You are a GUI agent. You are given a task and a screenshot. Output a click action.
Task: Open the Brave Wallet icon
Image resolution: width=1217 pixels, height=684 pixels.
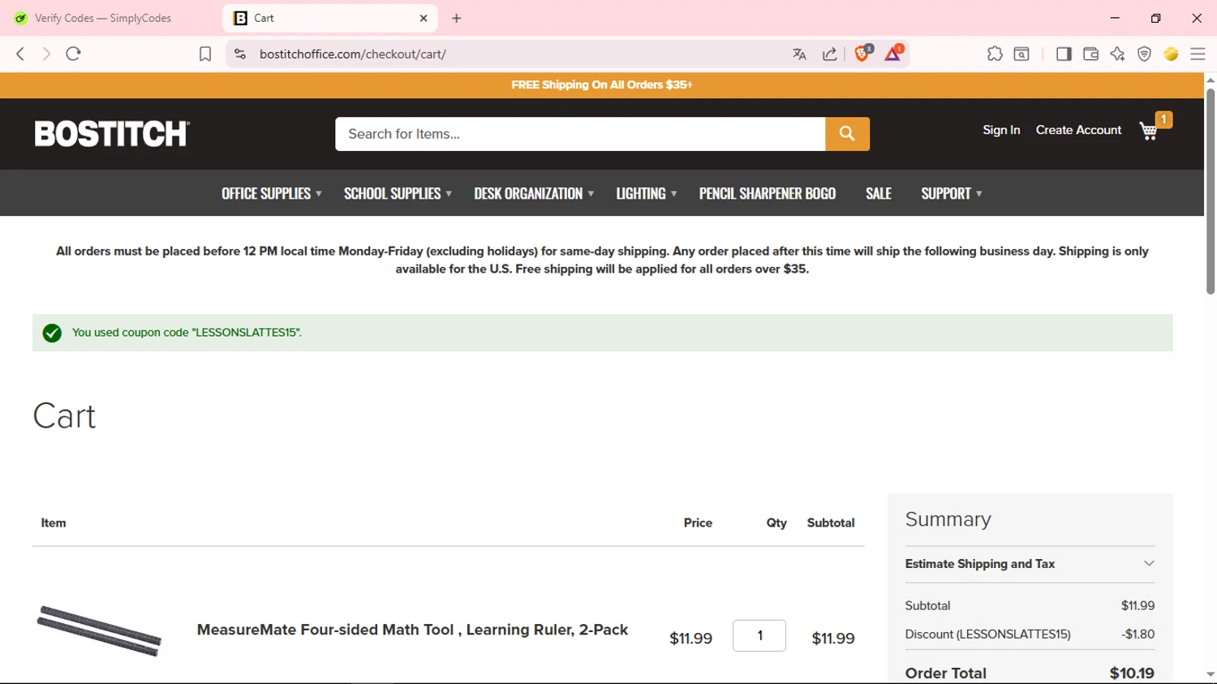point(1090,54)
